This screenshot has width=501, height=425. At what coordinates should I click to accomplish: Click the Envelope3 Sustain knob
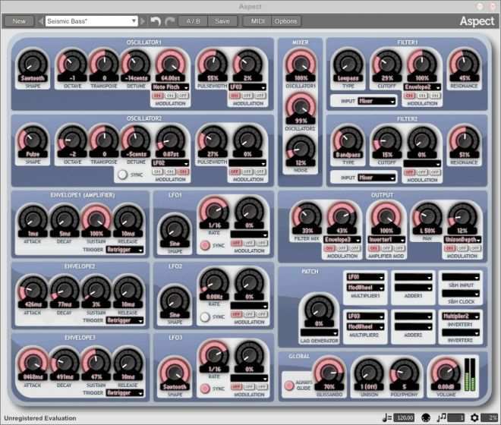[x=96, y=361]
